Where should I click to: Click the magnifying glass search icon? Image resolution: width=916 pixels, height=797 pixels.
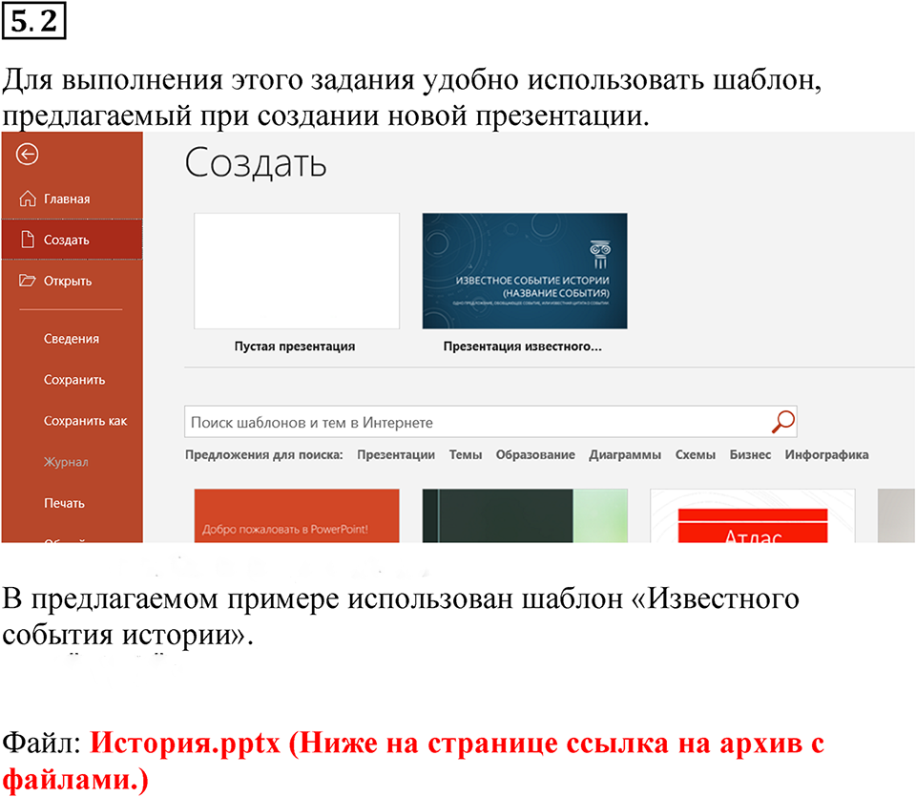(x=782, y=422)
